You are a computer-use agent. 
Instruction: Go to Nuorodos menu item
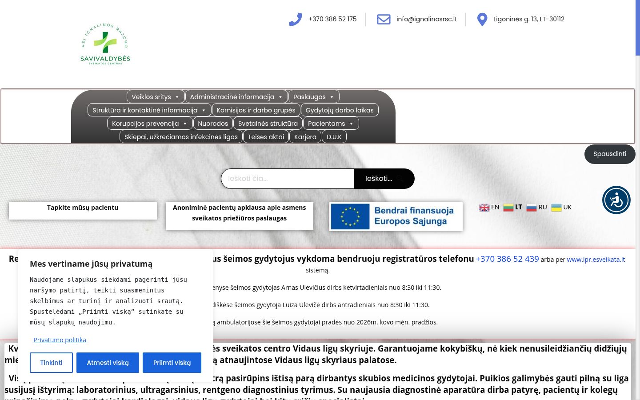(x=213, y=124)
